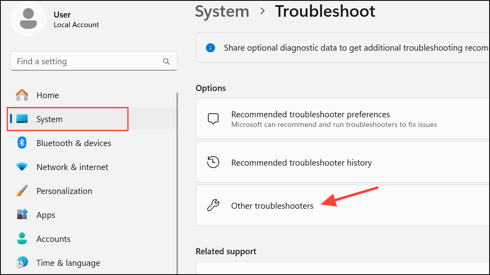The width and height of the screenshot is (490, 275).
Task: Open Recommended troubleshooter preferences
Action: (343, 119)
